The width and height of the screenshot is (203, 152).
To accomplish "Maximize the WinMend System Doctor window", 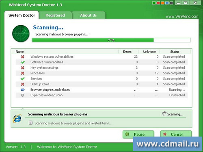I will coord(186,3).
